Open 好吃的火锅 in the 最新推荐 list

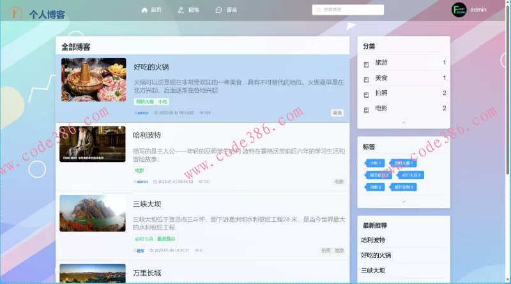(x=376, y=255)
